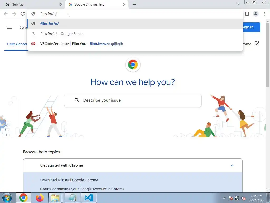The width and height of the screenshot is (270, 203).
Task: Click the Chrome logo on help page
Action: pos(133,64)
